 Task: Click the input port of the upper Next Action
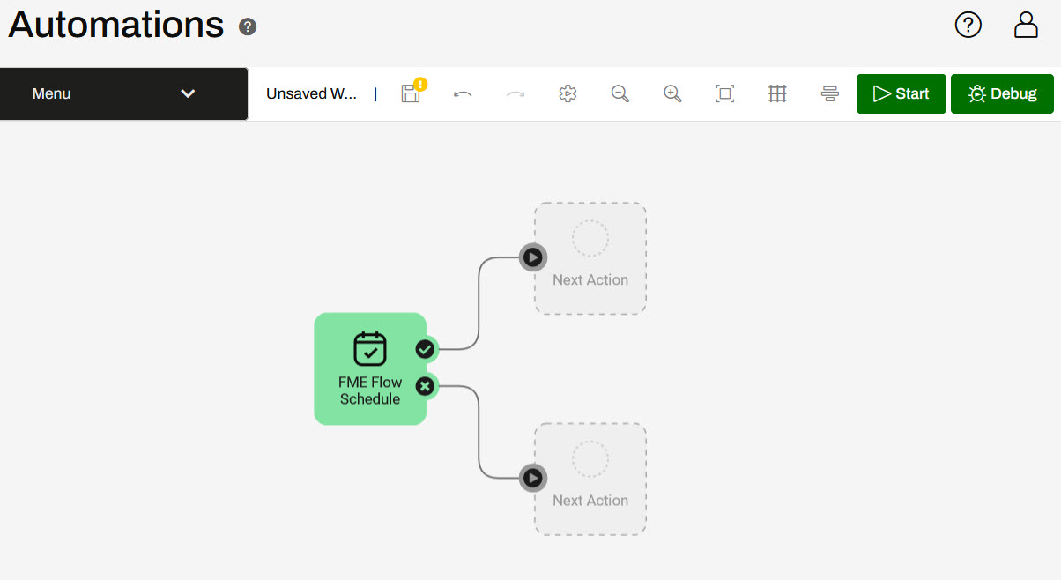(532, 257)
